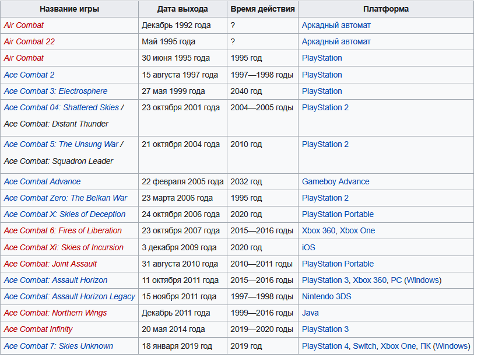Select the date Декабрь 1992 года

[176, 25]
